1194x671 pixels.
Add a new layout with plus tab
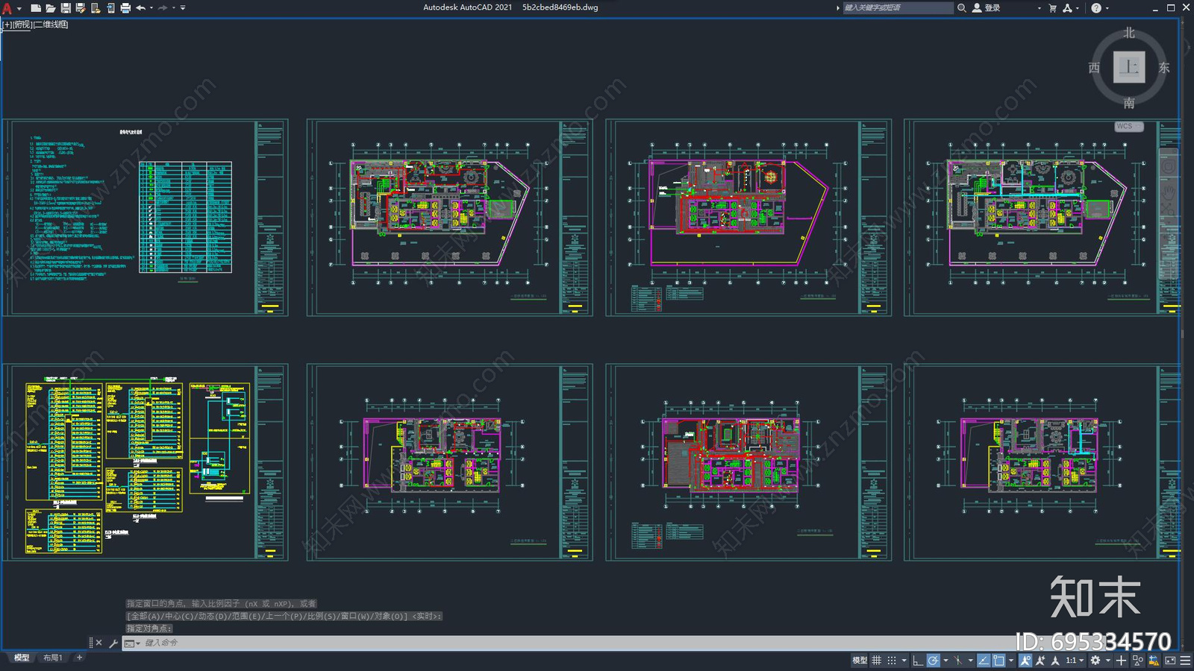[79, 658]
